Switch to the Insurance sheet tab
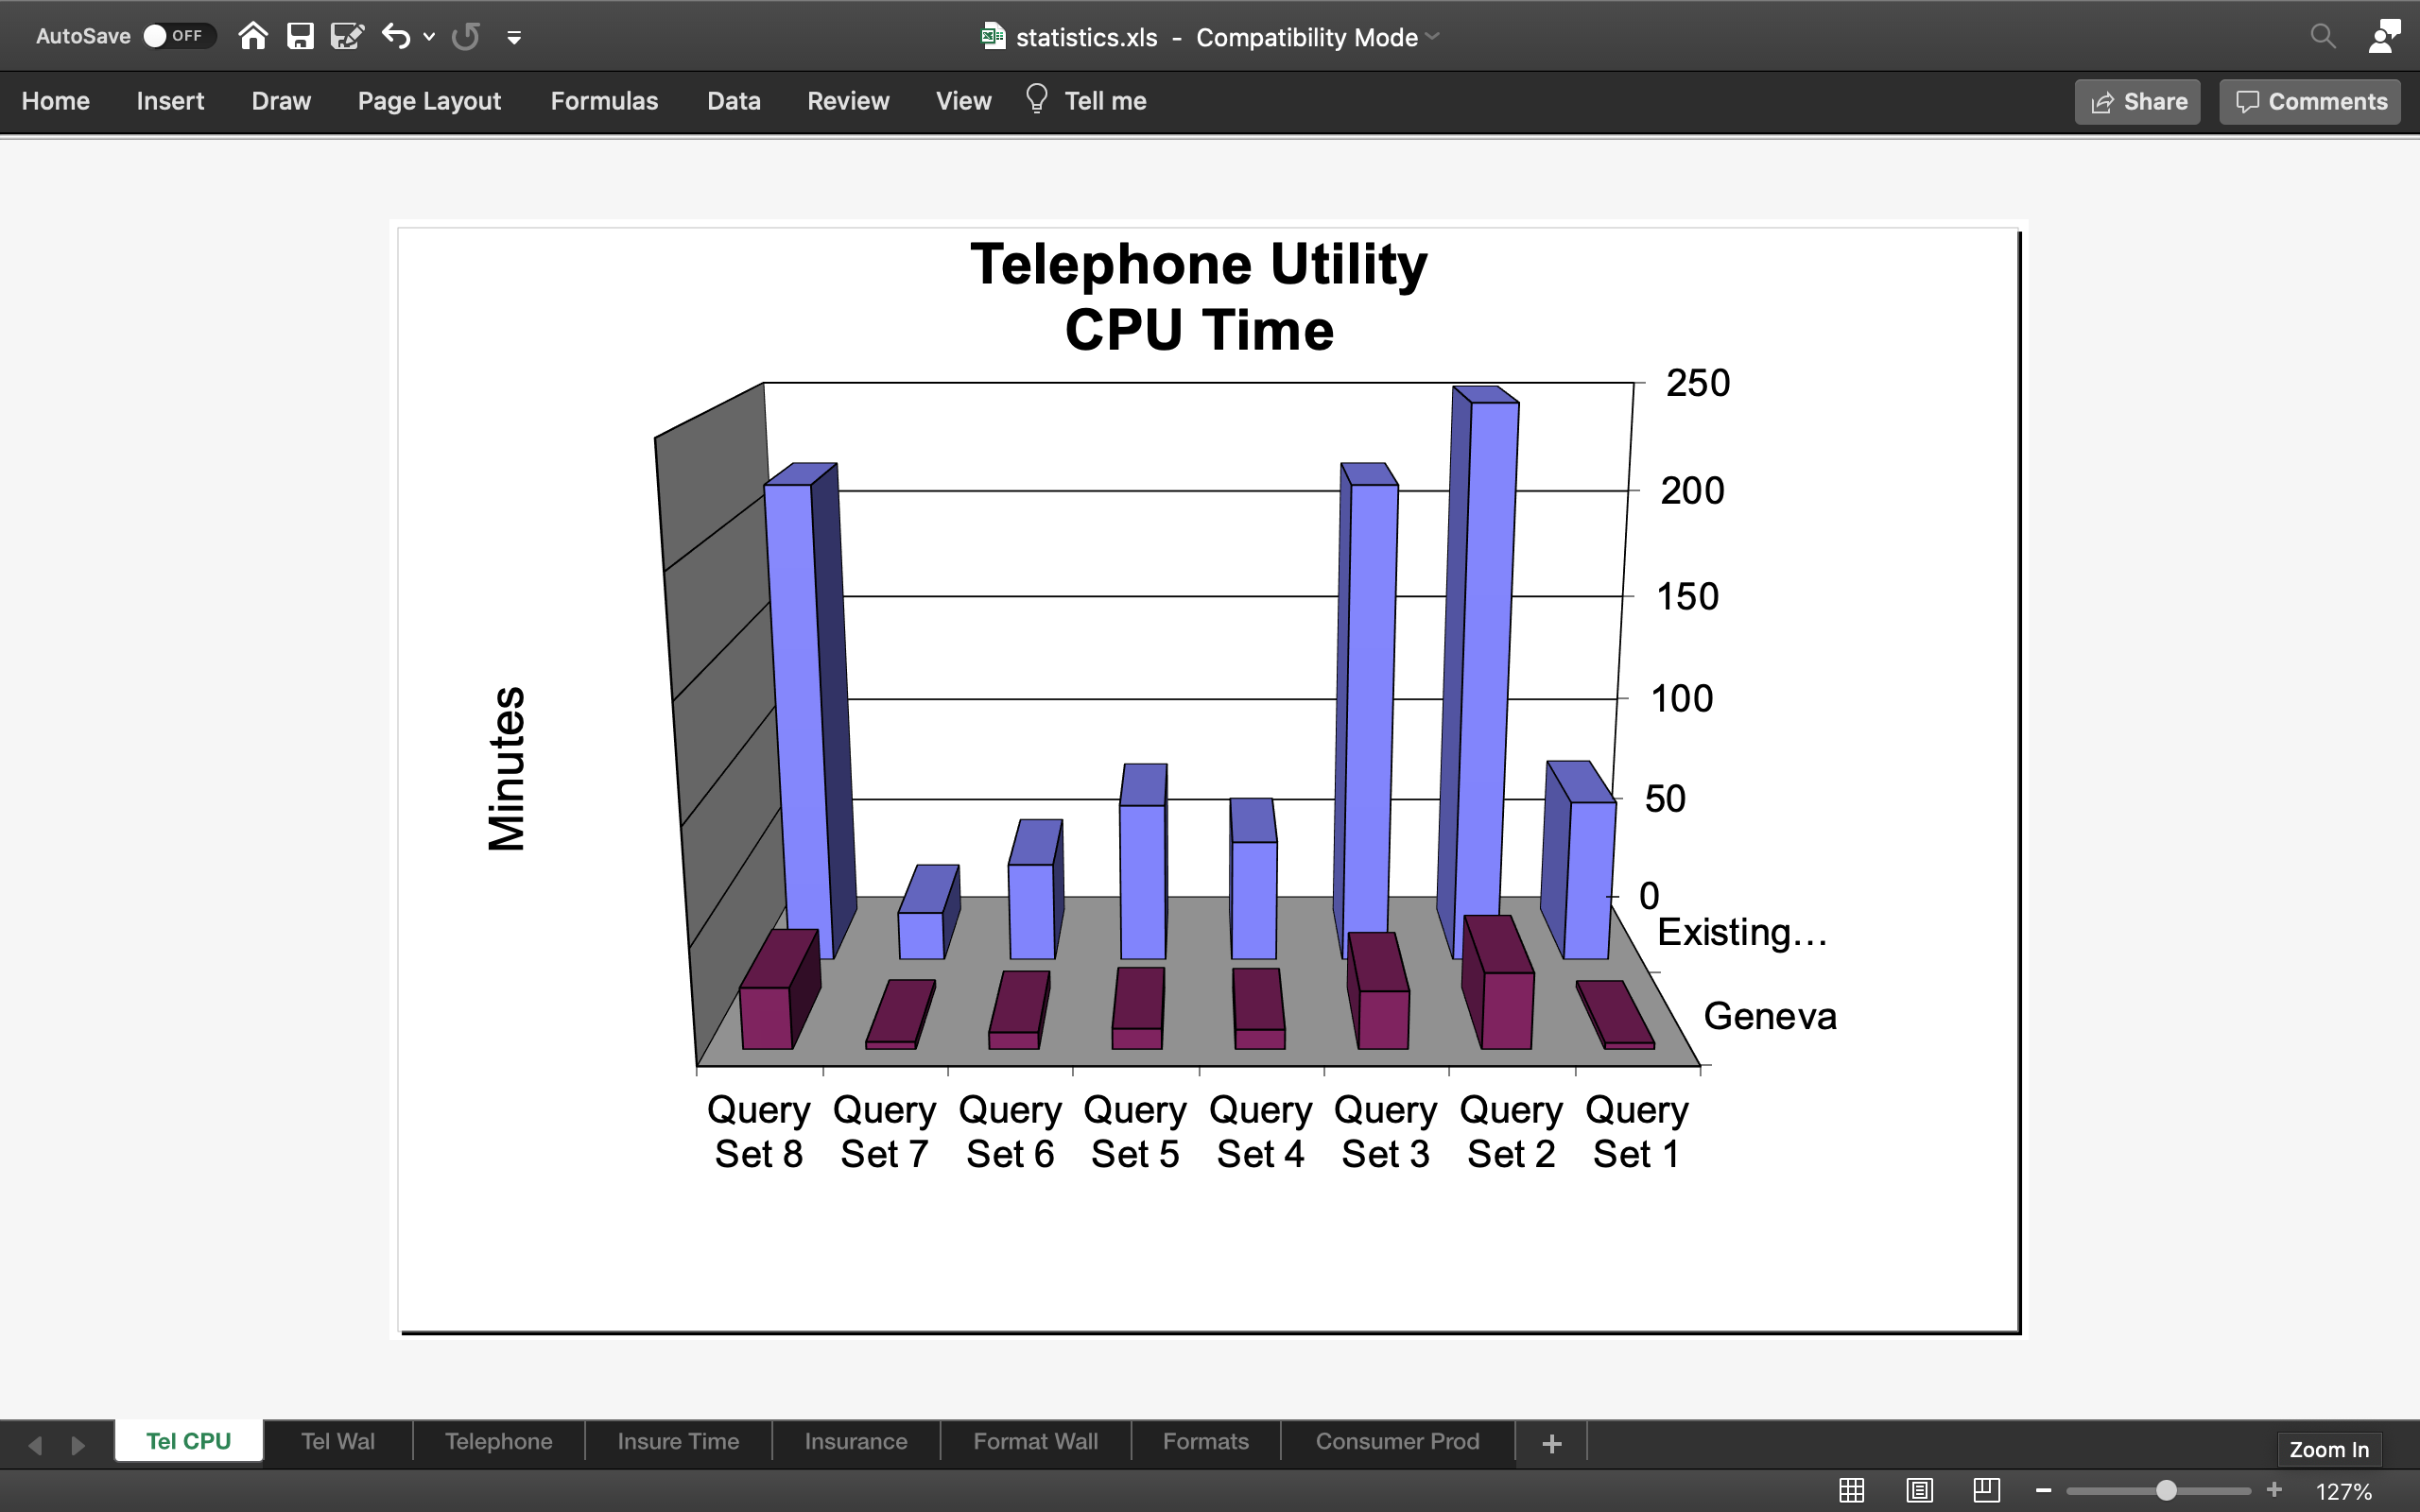 tap(856, 1441)
